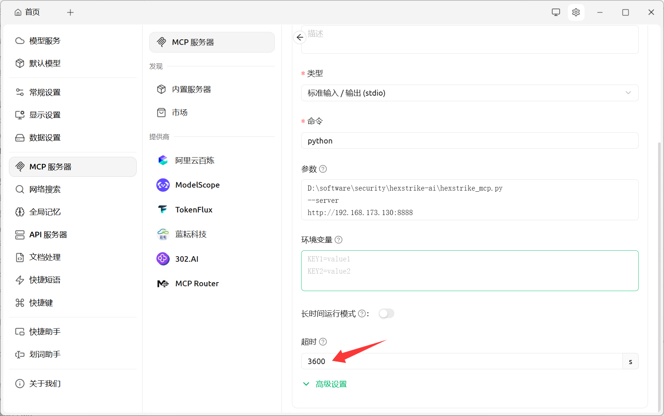Screen dimensions: 664x416
Task: Open the 类型 dropdown (stdio)
Action: (x=469, y=93)
